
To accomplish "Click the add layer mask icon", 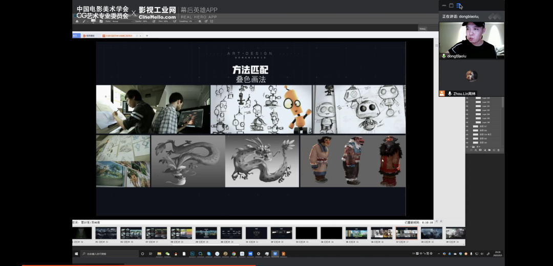I will tap(480, 150).
